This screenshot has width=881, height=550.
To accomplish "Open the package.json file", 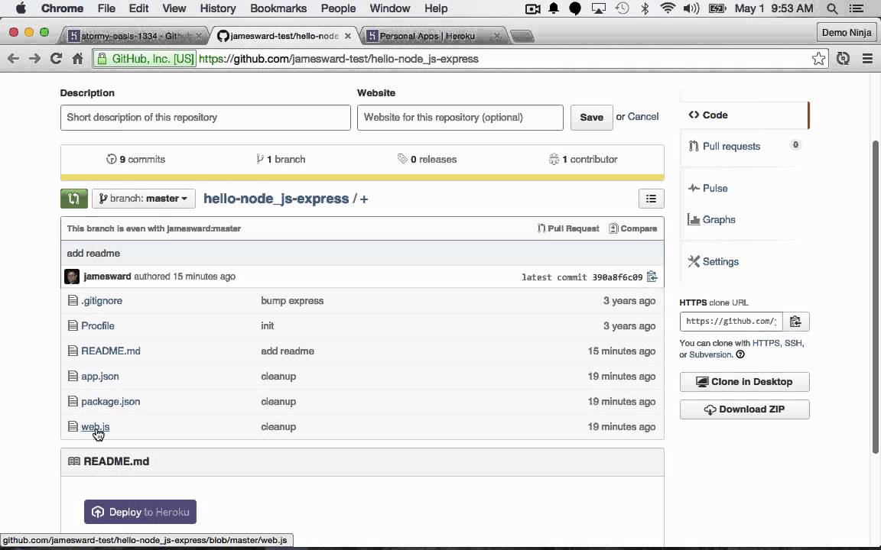I will click(x=110, y=401).
